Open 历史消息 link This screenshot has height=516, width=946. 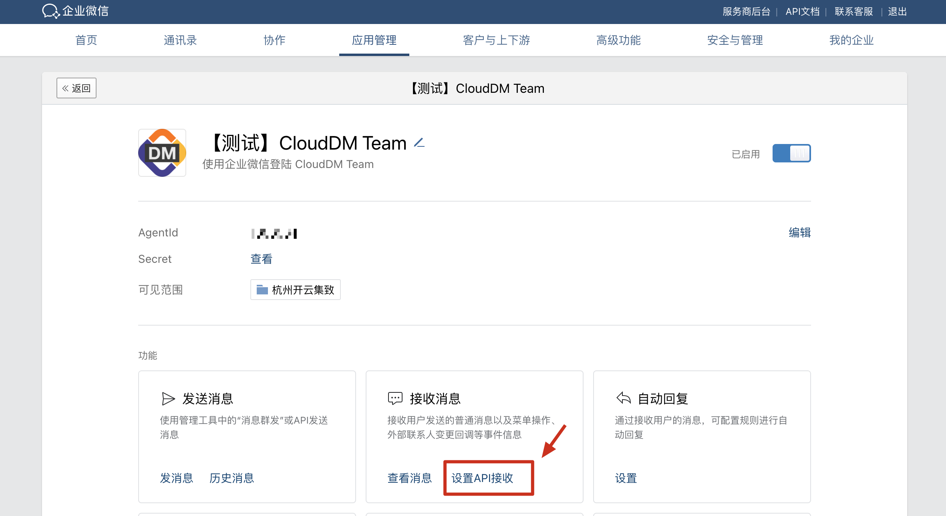coord(231,478)
